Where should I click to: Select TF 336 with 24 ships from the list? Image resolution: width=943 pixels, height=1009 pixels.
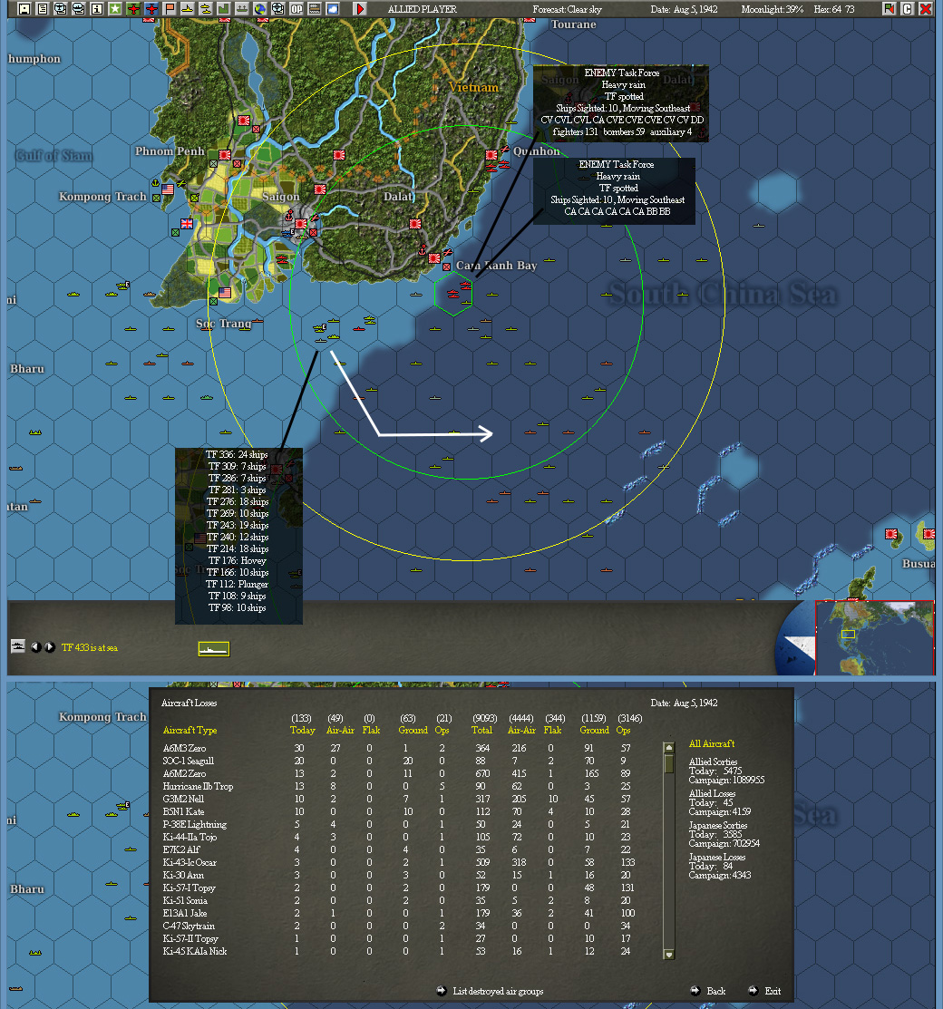[238, 452]
